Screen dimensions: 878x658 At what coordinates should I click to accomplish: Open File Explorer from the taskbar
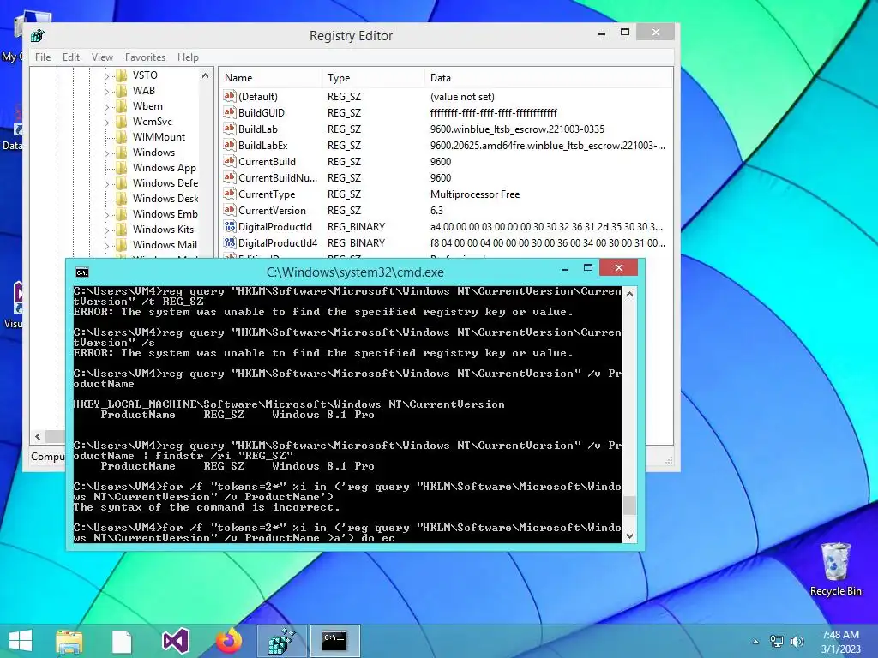[69, 641]
